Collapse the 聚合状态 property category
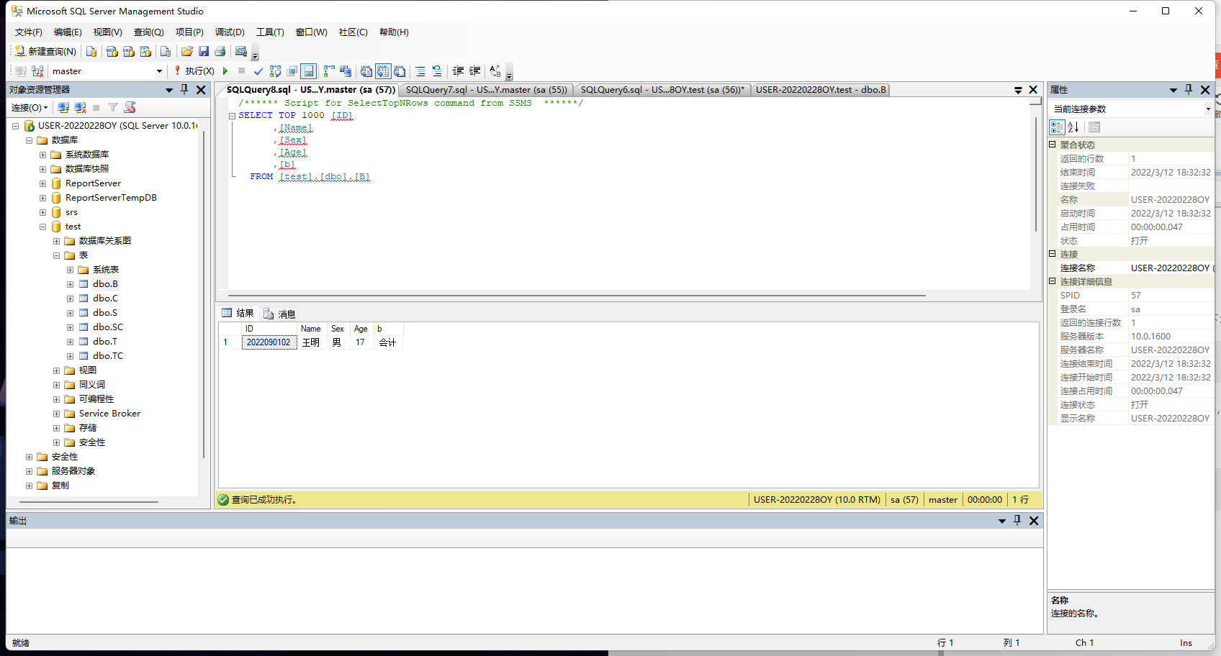The width and height of the screenshot is (1221, 656). pyautogui.click(x=1052, y=145)
